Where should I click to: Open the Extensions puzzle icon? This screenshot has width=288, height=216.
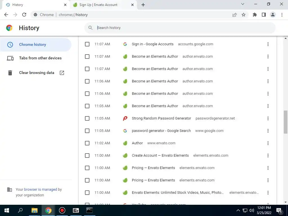click(x=255, y=15)
